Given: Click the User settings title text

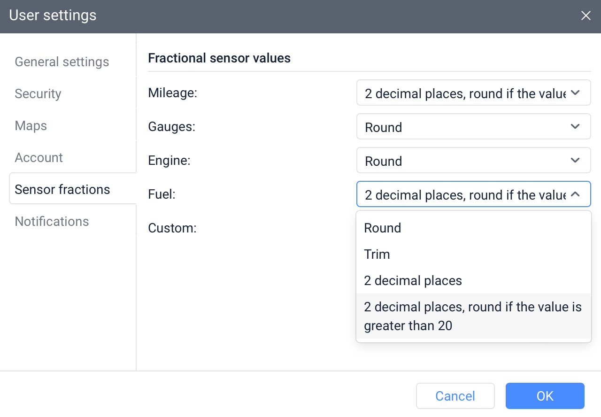Looking at the screenshot, I should click(53, 15).
